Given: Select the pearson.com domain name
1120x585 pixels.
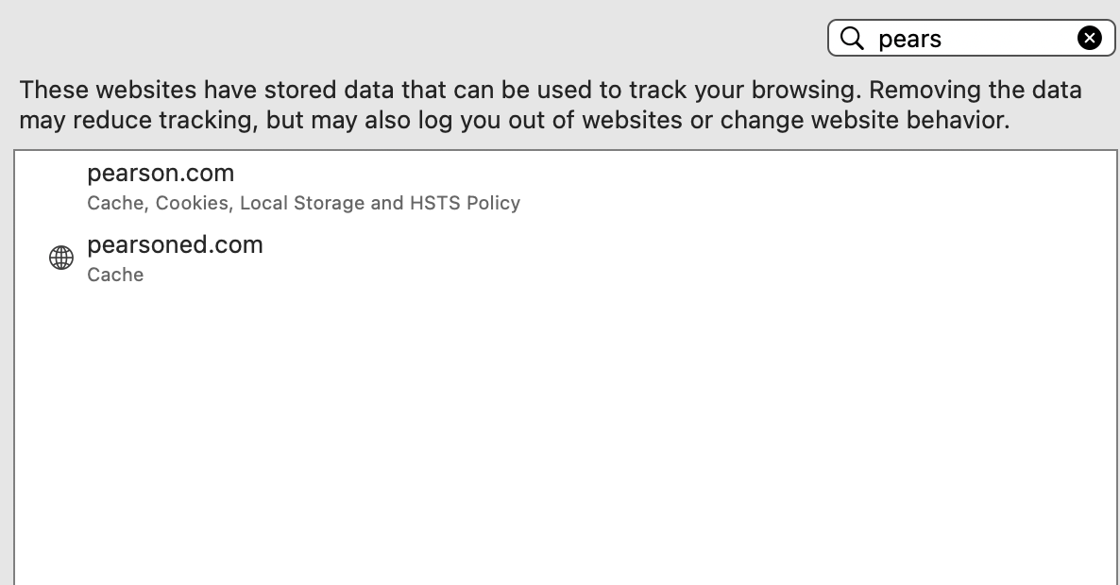Looking at the screenshot, I should (161, 174).
